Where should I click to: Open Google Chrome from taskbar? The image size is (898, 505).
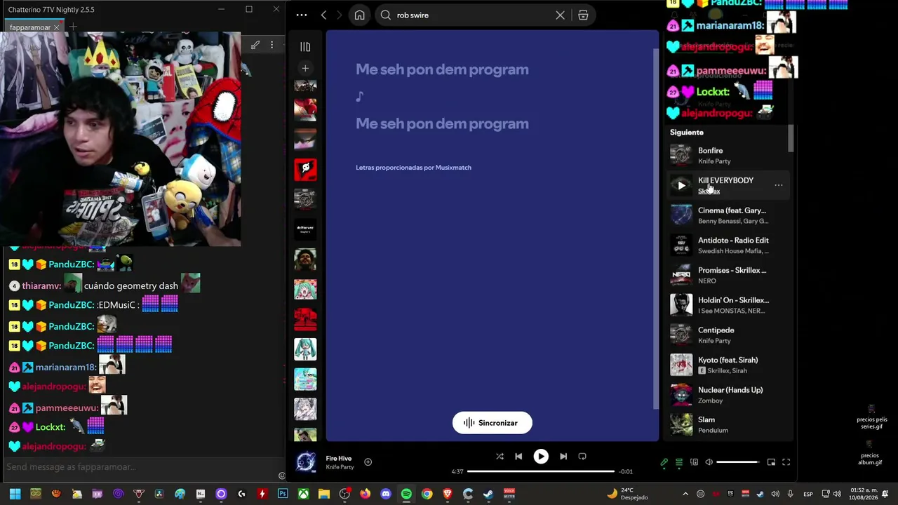[427, 494]
